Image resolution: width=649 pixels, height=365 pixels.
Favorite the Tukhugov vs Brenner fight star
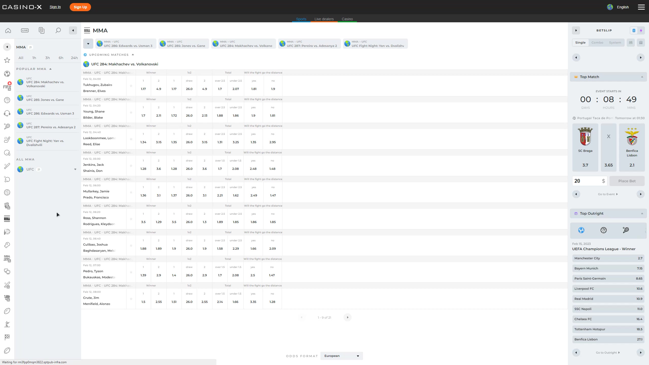pyautogui.click(x=131, y=86)
